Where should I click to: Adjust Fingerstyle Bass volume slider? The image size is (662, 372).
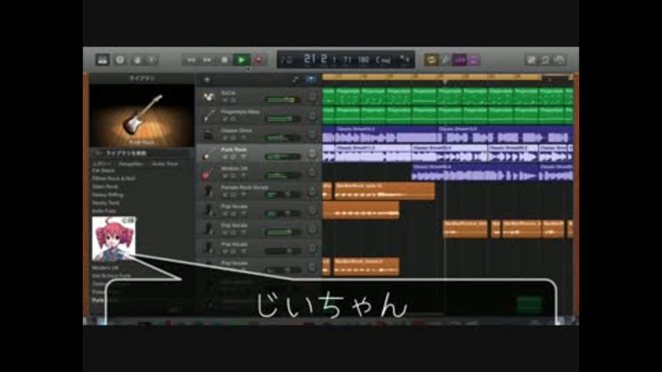283,118
